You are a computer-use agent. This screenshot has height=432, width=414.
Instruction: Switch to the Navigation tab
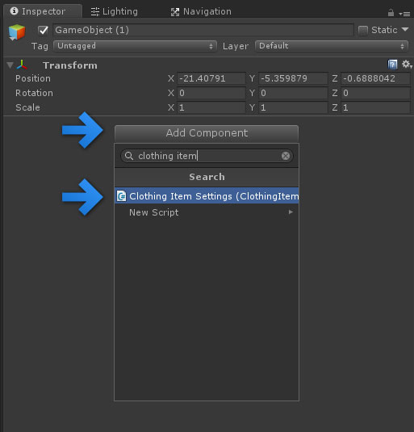point(201,11)
